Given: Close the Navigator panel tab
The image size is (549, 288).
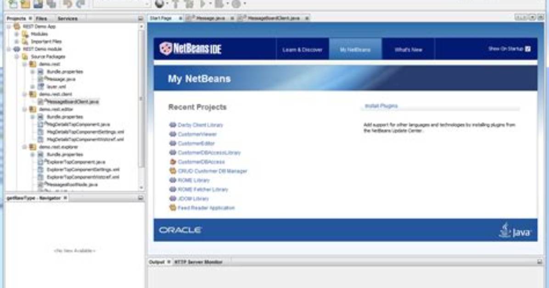Looking at the screenshot, I should (x=65, y=198).
